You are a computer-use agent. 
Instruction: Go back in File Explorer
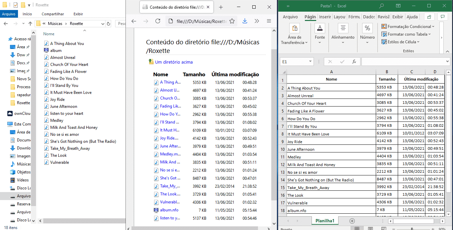click(x=6, y=23)
